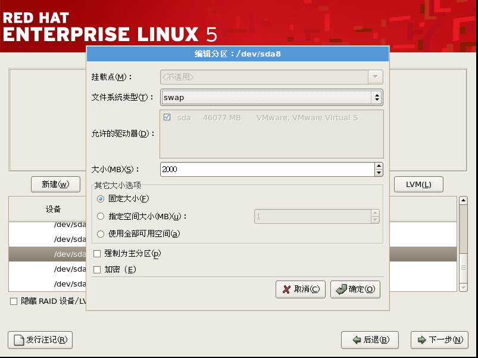Increase partition size with up arrow
The image size is (478, 358).
tap(379, 166)
